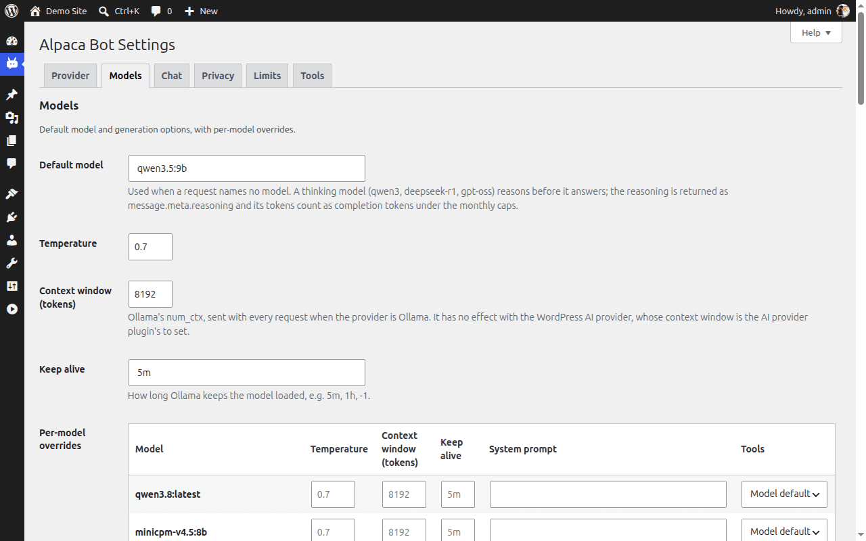Click into the global Temperature field
The image size is (866, 541).
[x=150, y=247]
